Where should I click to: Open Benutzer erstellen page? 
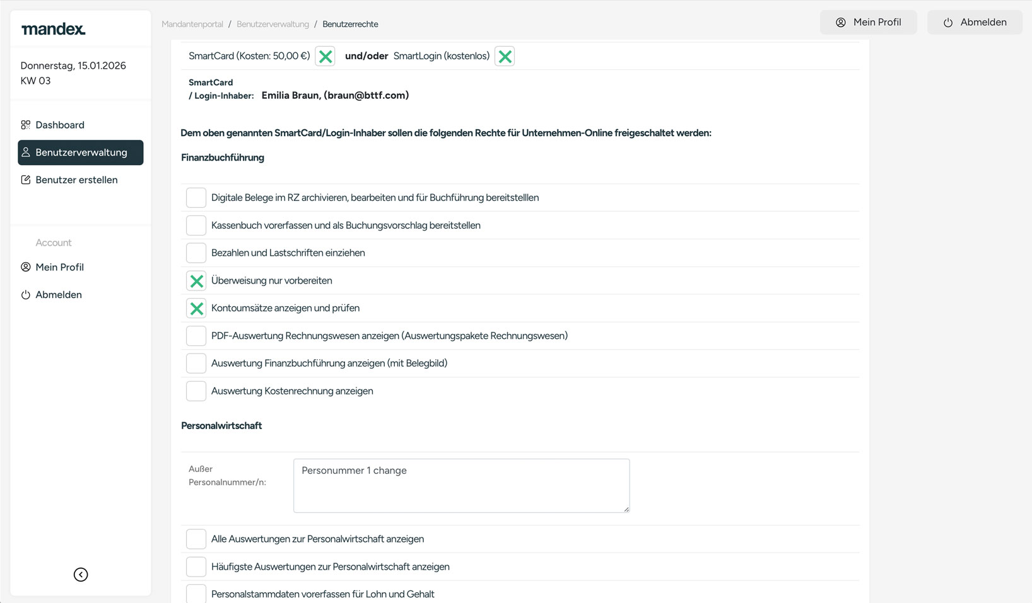tap(76, 180)
